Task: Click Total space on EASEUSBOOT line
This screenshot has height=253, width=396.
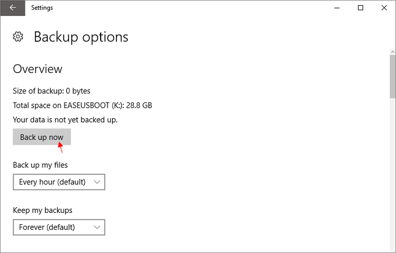Action: point(83,105)
